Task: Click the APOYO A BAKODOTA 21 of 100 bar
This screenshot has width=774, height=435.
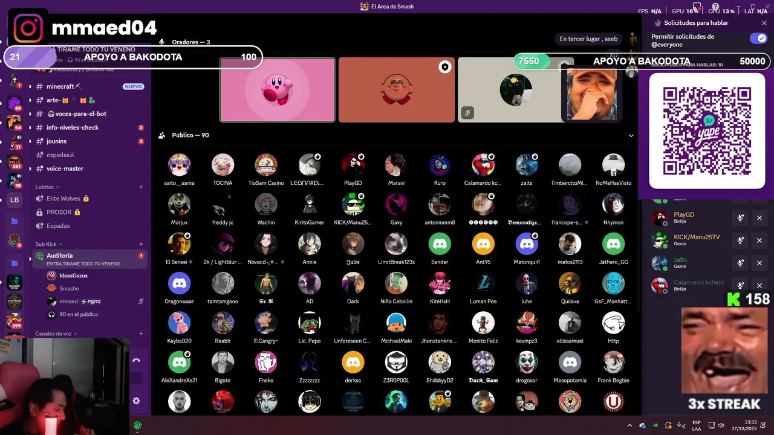Action: click(x=133, y=57)
